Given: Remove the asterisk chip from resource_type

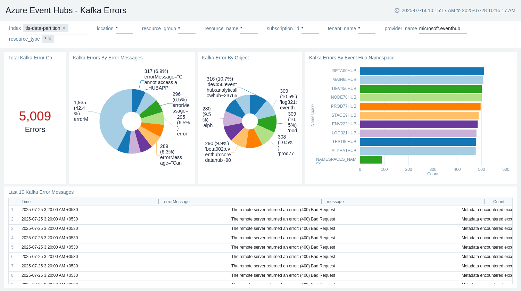Looking at the screenshot, I should (x=50, y=39).
